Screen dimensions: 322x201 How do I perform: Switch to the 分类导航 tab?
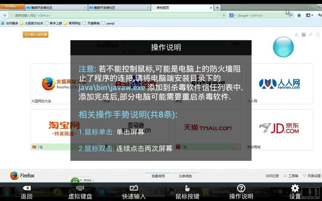pos(185,176)
